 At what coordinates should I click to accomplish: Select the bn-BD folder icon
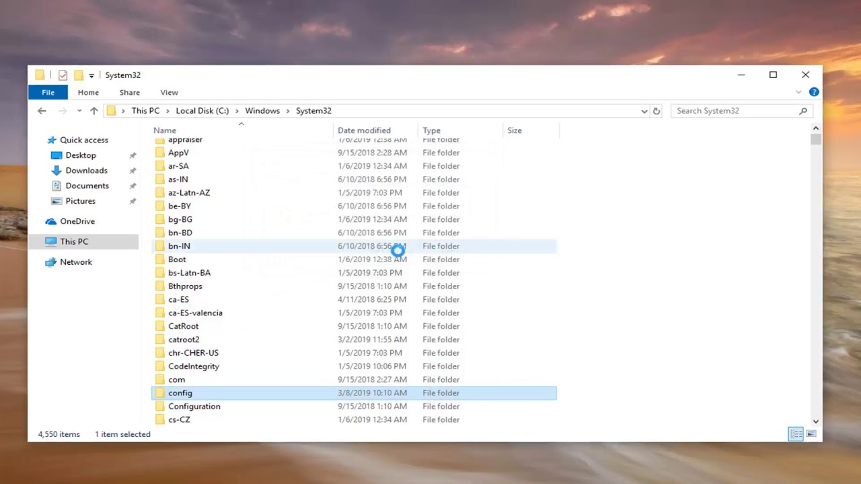point(159,233)
